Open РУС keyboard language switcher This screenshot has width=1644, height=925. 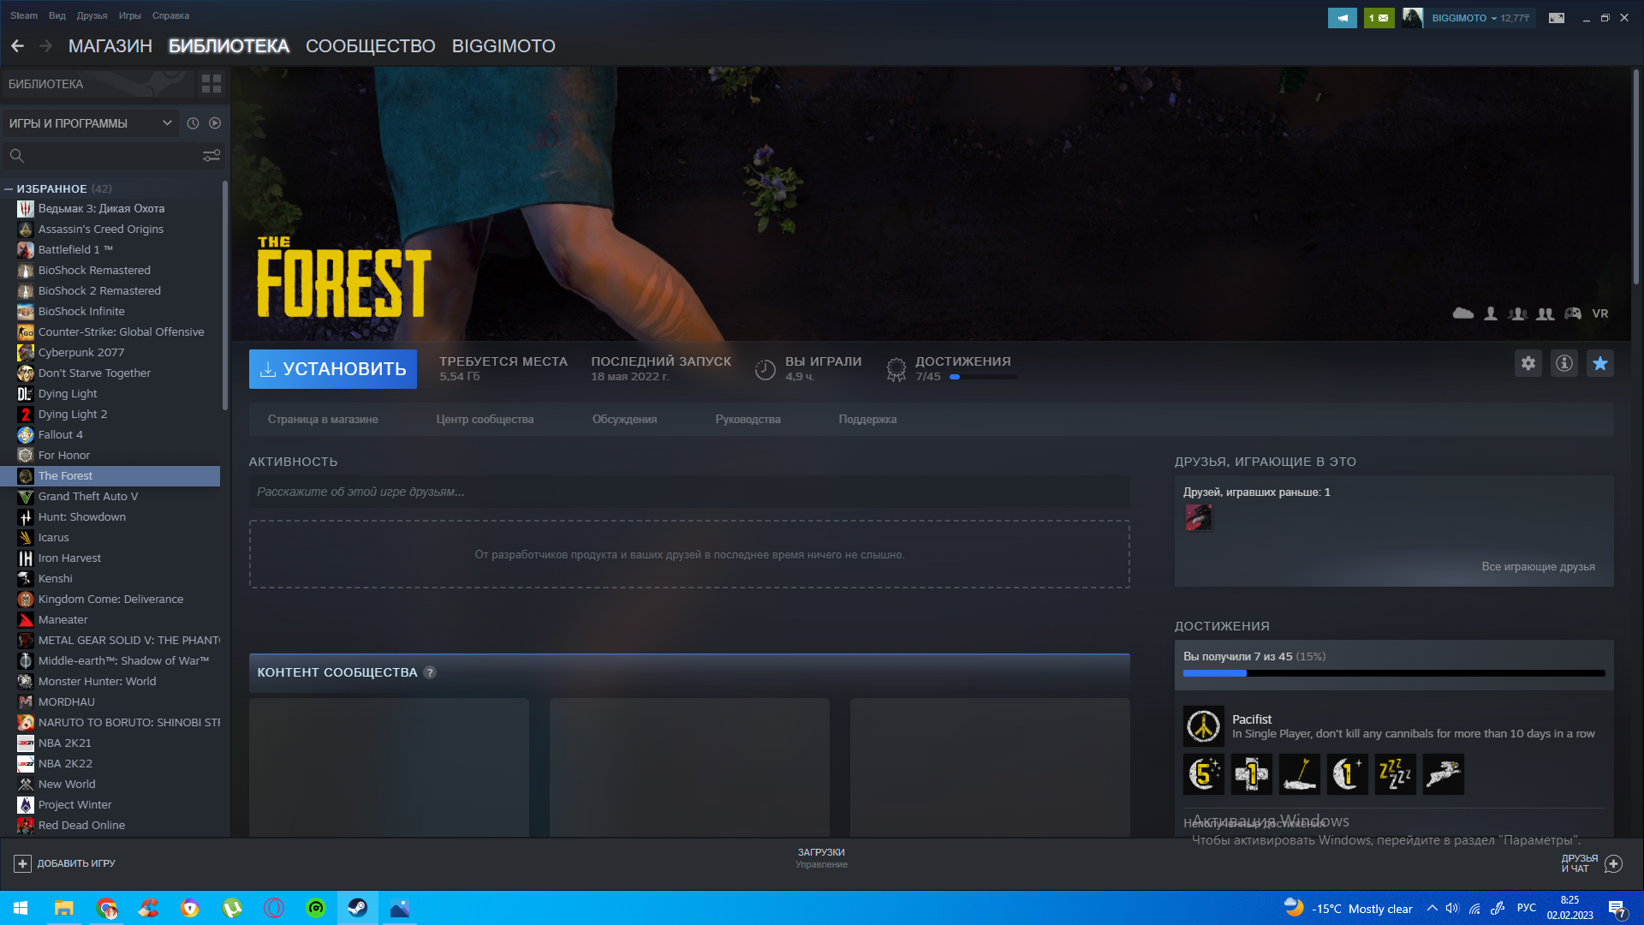[1527, 908]
